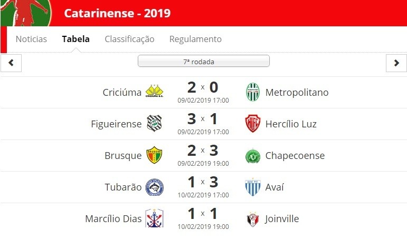Switch to the Noticias tab
The height and width of the screenshot is (240, 407).
pos(31,39)
